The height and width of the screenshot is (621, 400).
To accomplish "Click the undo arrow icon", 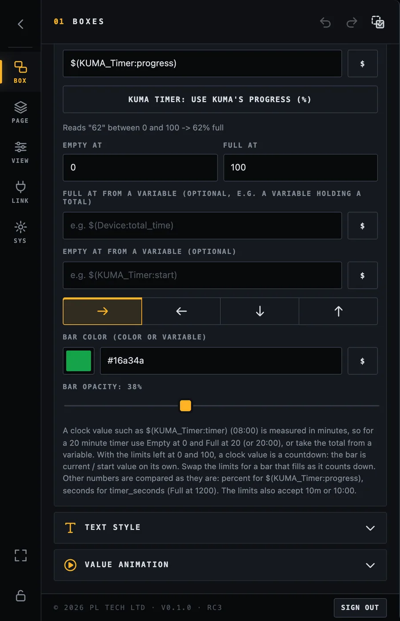I will pos(325,22).
